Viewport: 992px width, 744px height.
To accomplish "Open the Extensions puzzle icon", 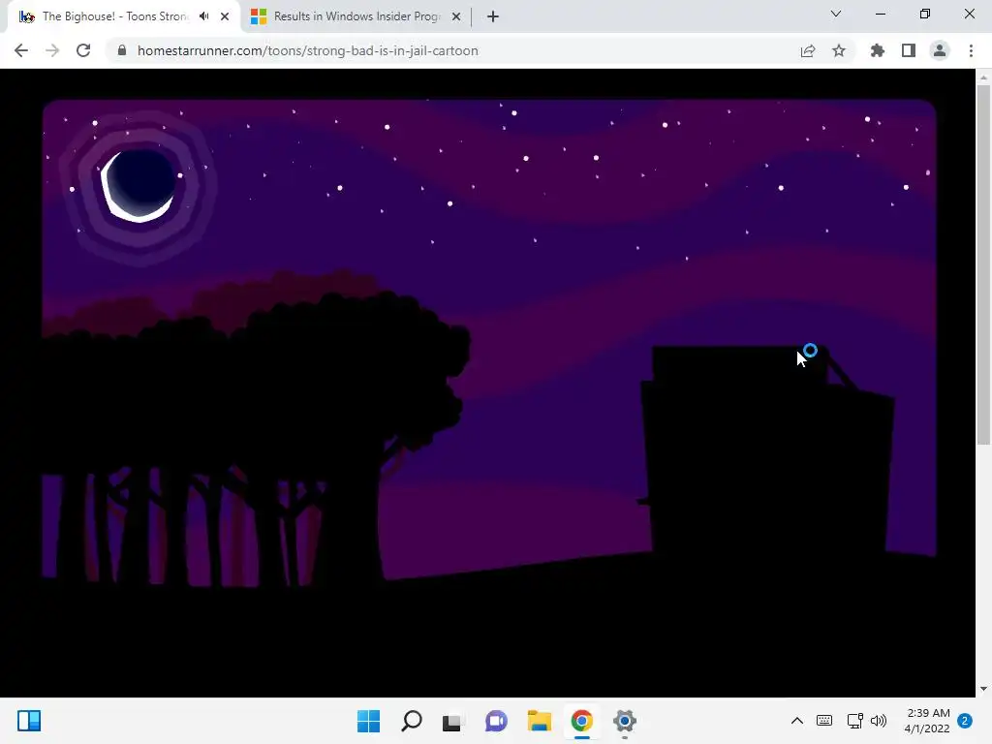I will (x=877, y=50).
